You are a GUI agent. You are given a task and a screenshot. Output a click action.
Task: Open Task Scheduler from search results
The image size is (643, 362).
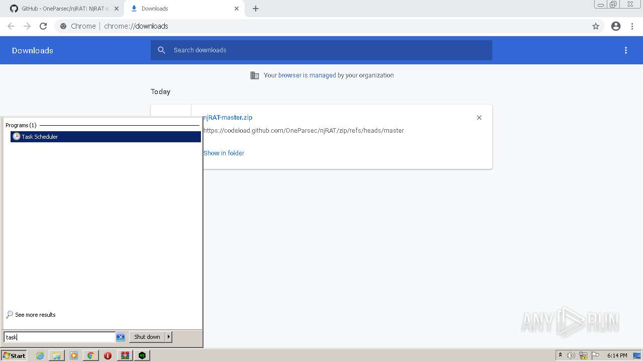pos(105,137)
